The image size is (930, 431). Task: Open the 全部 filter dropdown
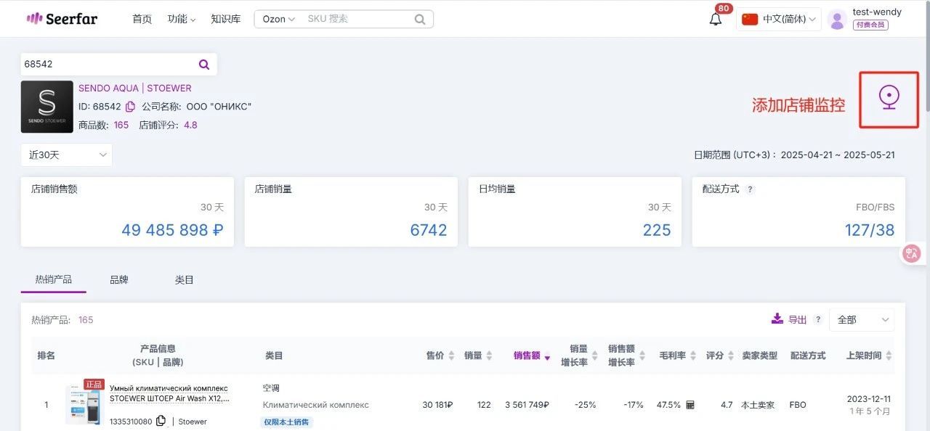click(862, 319)
